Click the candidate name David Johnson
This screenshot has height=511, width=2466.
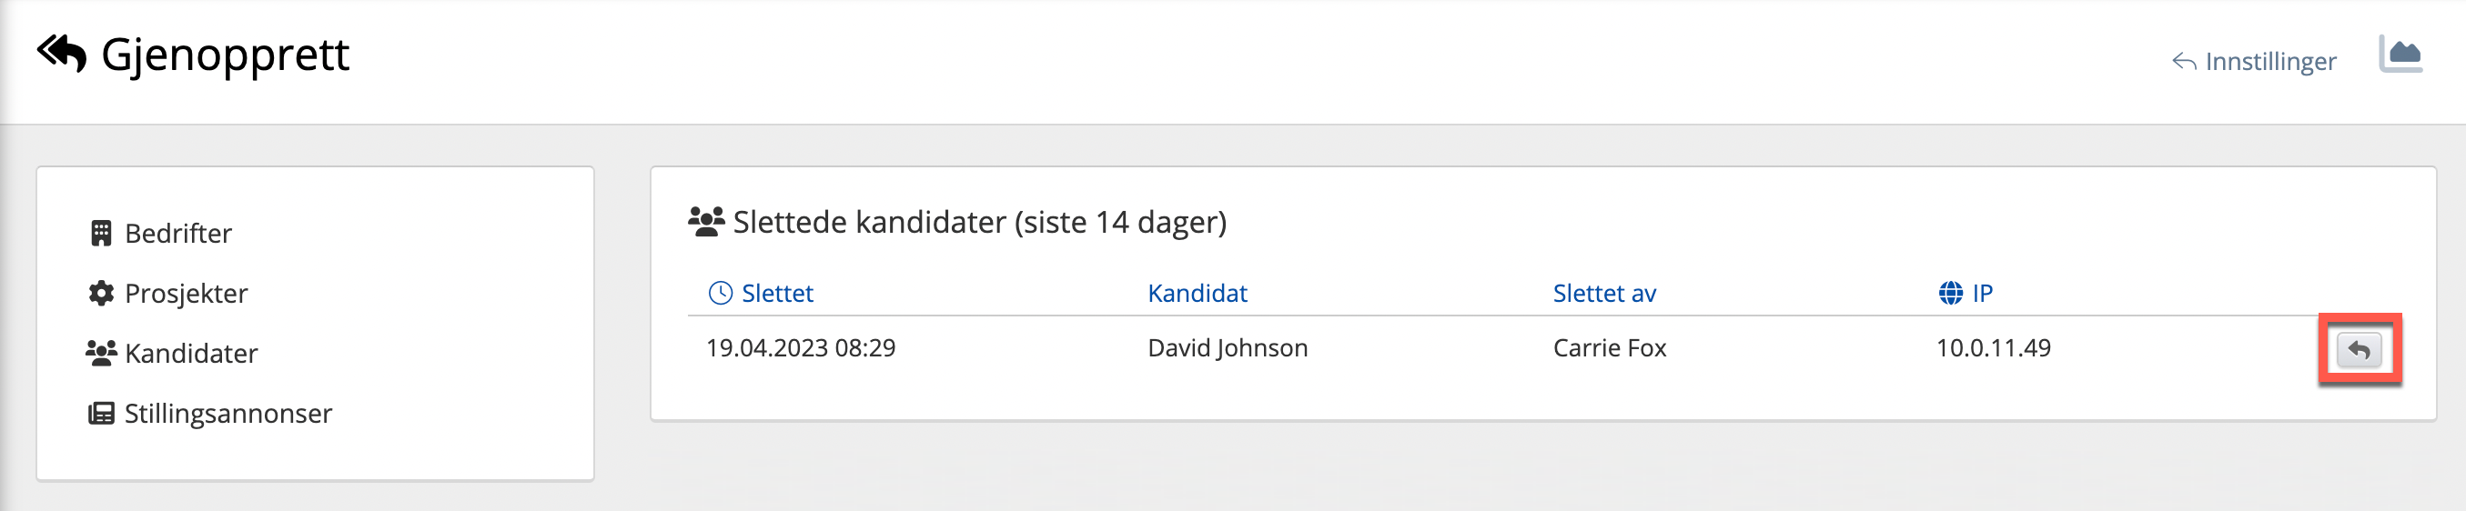point(1228,347)
